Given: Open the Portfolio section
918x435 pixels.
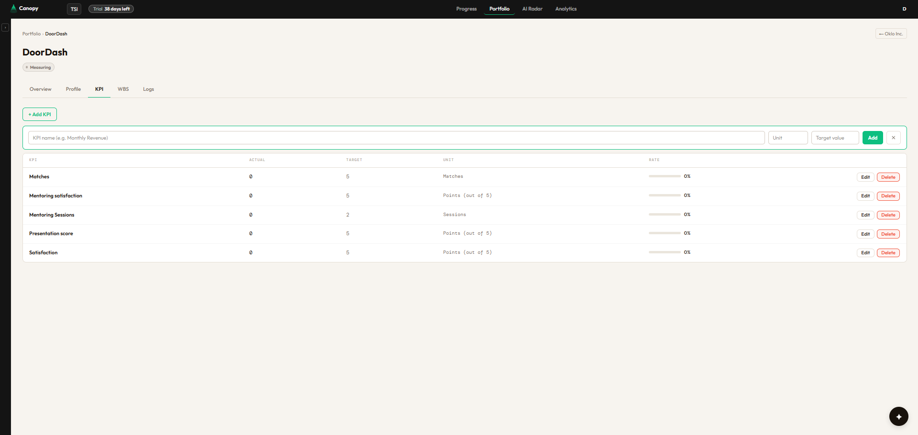Looking at the screenshot, I should click(x=499, y=9).
